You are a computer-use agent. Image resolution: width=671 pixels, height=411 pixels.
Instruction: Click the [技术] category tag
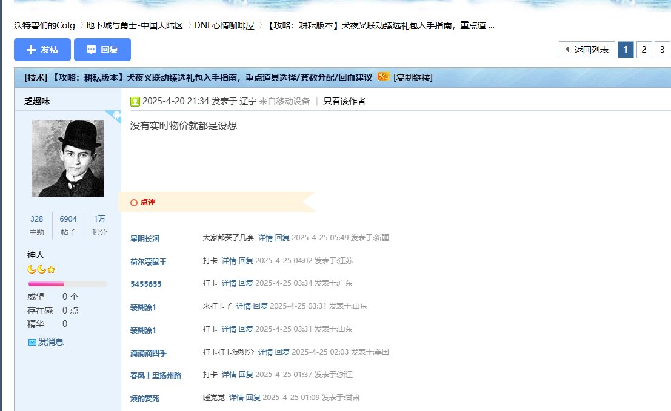click(36, 77)
